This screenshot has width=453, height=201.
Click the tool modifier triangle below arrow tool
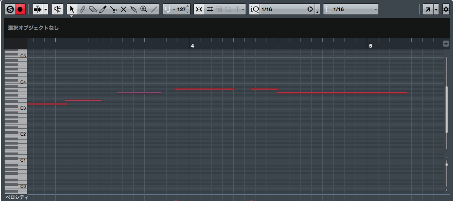point(72,16)
